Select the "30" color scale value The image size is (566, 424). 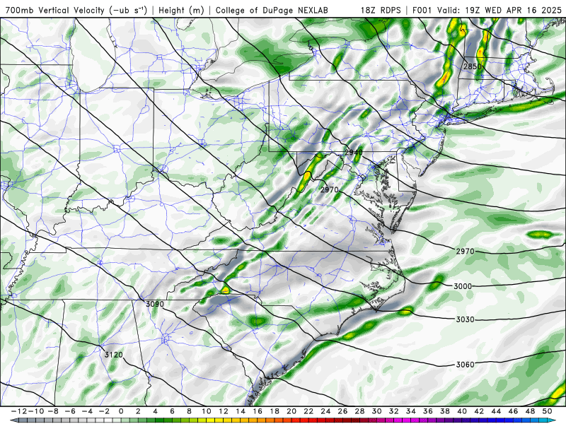pos(376,411)
